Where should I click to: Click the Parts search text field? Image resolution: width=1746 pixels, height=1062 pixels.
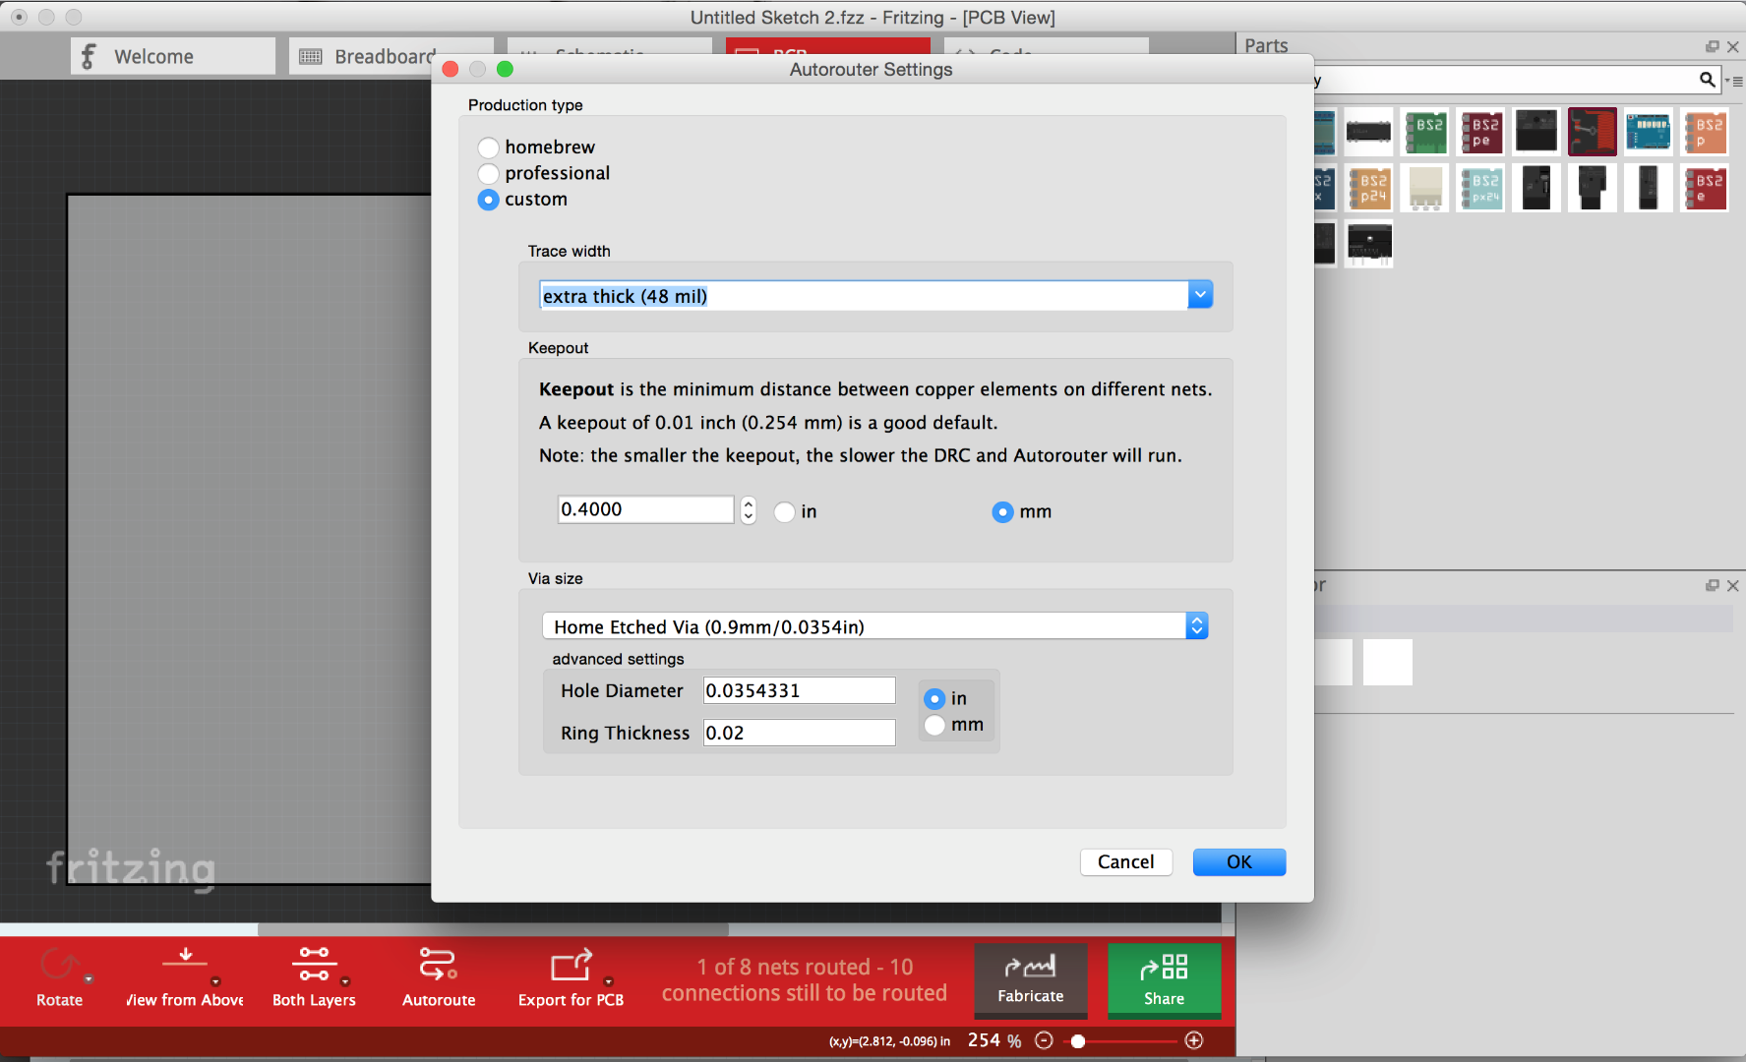pyautogui.click(x=1507, y=80)
